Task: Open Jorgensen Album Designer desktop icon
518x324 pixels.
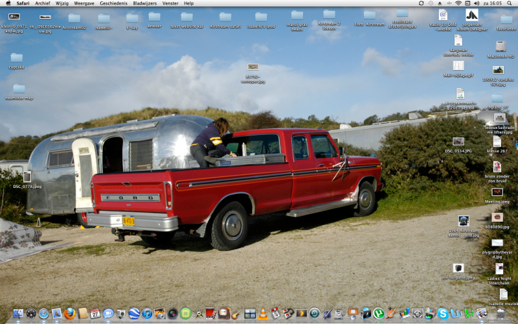Action: pos(472,15)
